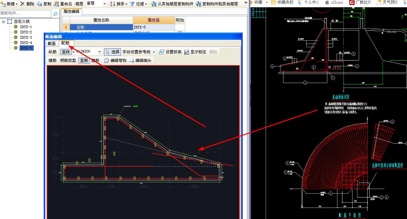Click the 重命名 (Rename) icon

tap(56, 4)
